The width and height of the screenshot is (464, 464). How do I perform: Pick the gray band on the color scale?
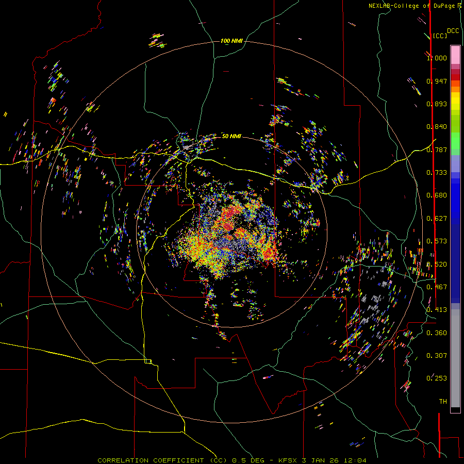(x=455, y=358)
